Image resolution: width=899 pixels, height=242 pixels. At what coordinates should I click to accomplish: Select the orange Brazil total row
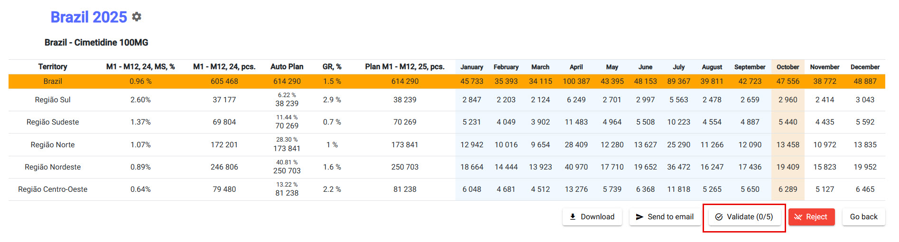coord(53,81)
